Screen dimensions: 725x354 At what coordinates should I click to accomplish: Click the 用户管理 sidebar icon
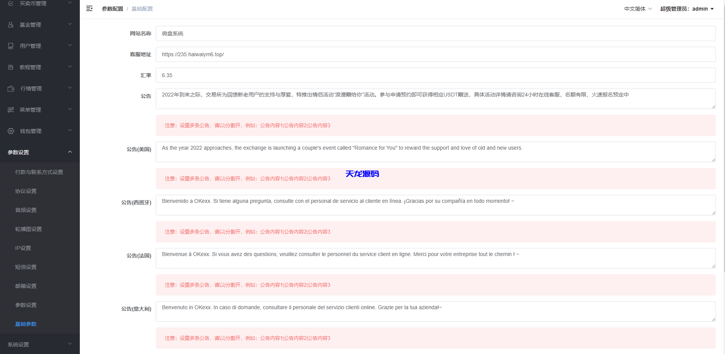11,46
